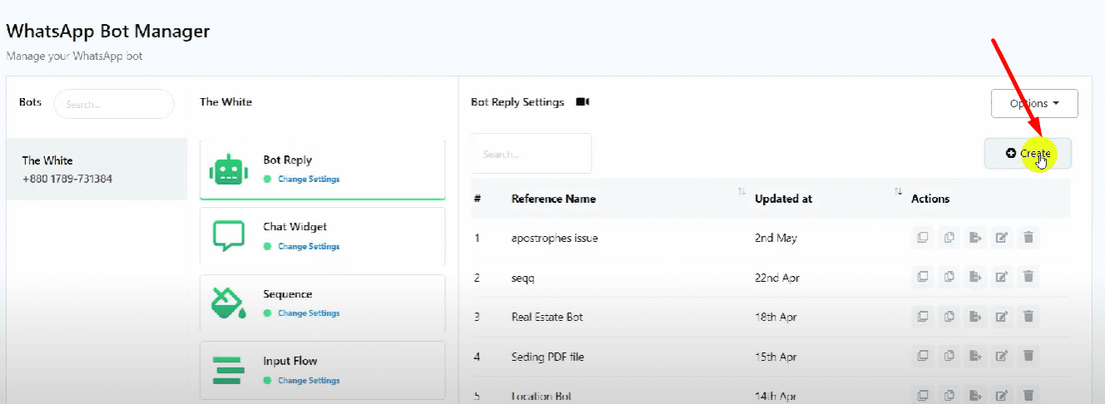The width and height of the screenshot is (1105, 404).
Task: Delete the 'apostrophes issue' bot reply
Action: tap(1028, 239)
